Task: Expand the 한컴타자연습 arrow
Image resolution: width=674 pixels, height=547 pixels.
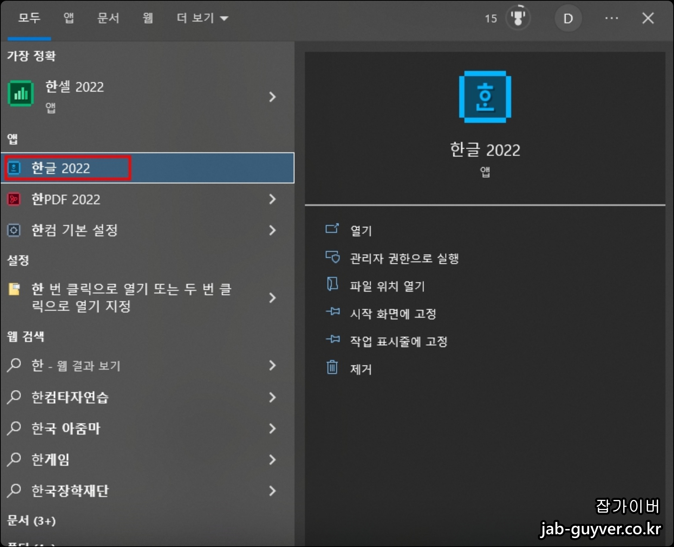Action: coord(272,397)
